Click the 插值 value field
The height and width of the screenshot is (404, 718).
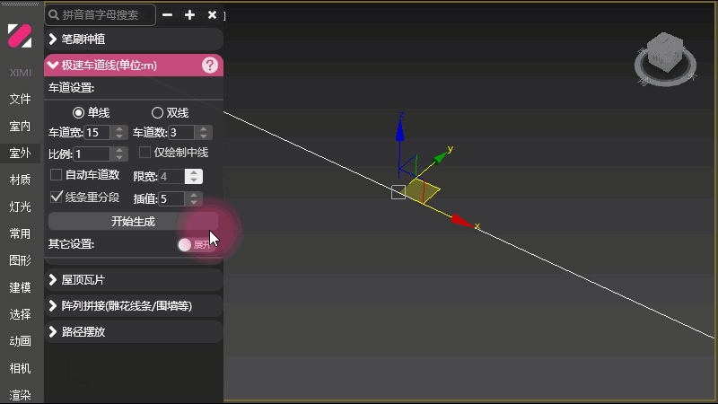[171, 198]
